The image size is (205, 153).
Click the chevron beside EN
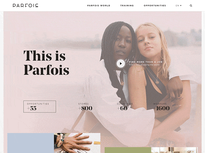(181, 5)
